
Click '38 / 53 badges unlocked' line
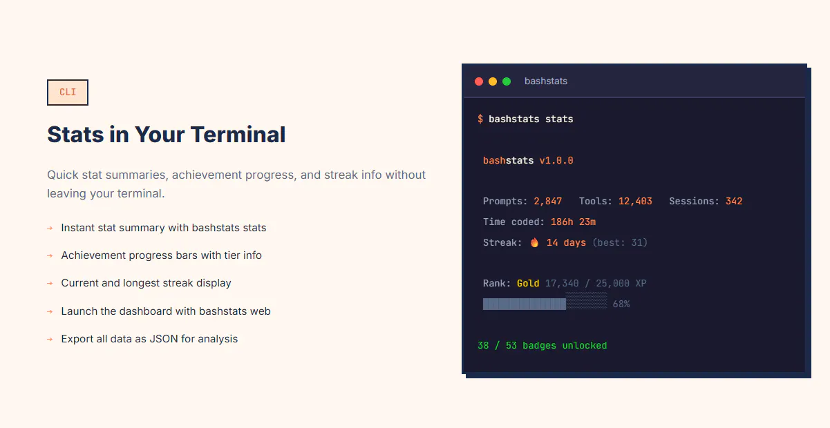pos(543,345)
